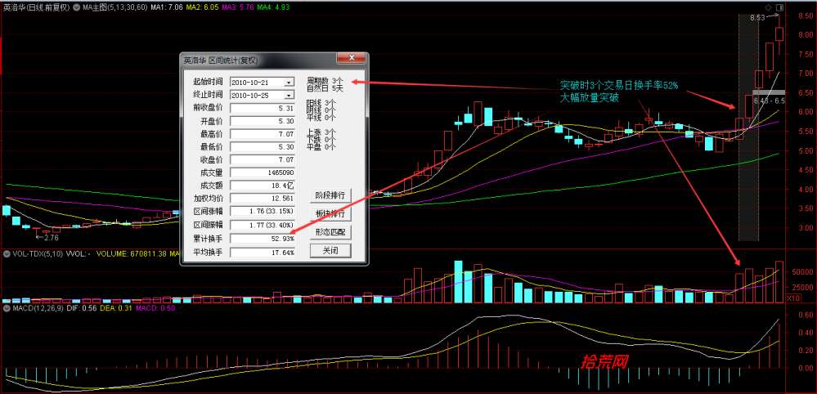Click the 周期数 3个 text
The height and width of the screenshot is (394, 817).
pyautogui.click(x=325, y=81)
